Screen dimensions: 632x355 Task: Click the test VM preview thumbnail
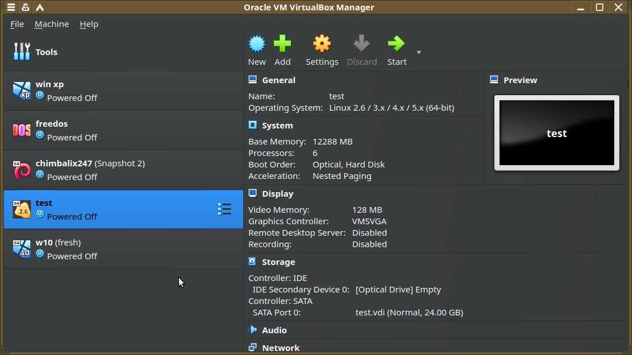click(x=557, y=133)
